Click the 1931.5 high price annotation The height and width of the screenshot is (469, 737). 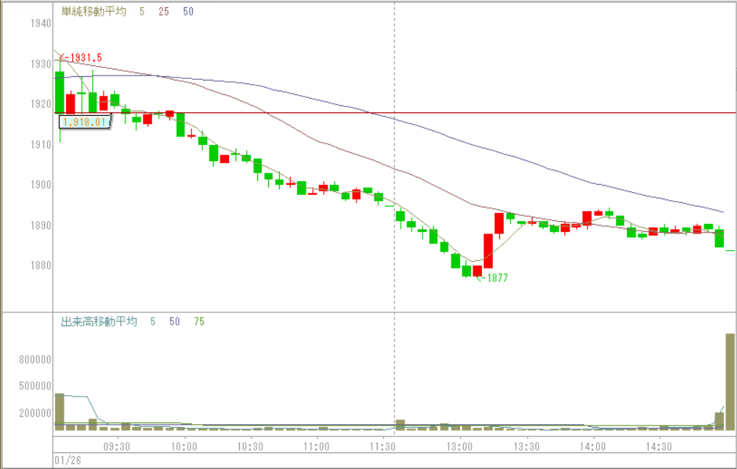point(81,58)
